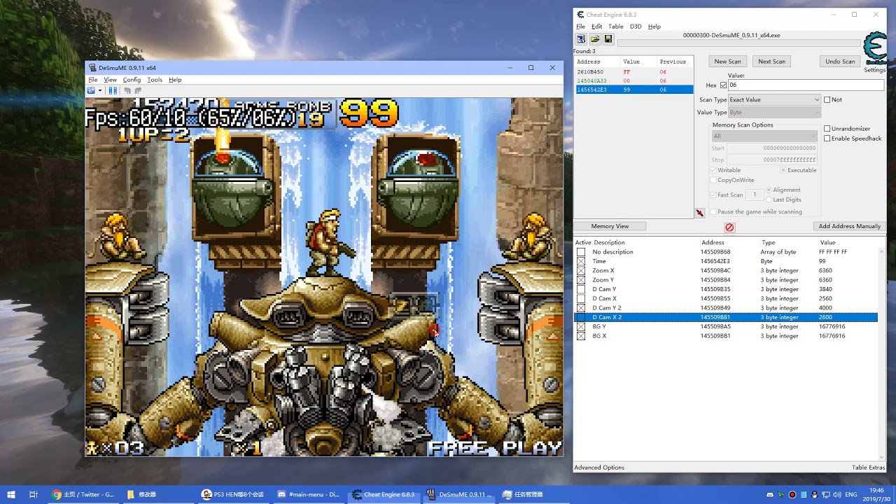Select the Zoom Y address 145509B84

point(715,280)
